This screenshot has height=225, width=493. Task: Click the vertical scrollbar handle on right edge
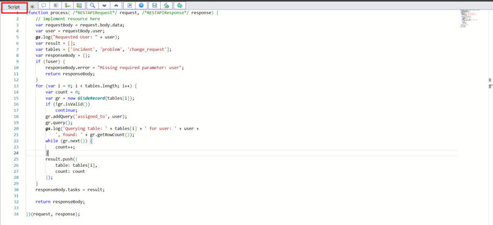tap(490, 81)
